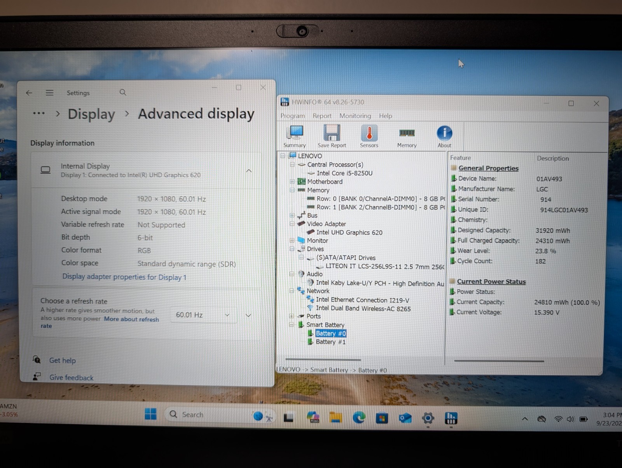The width and height of the screenshot is (622, 468).
Task: Click the Settings search magnifier icon
Action: [x=123, y=93]
